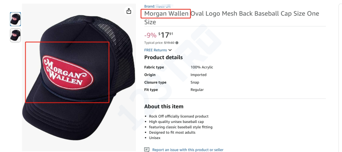342x152 pixels.
Task: Click the Typical price info icon
Action: click(177, 43)
